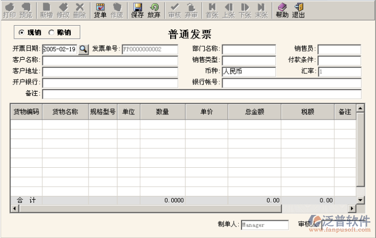Select the 赊销 radio button
Viewport: 376px width, 238px height.
[51, 33]
